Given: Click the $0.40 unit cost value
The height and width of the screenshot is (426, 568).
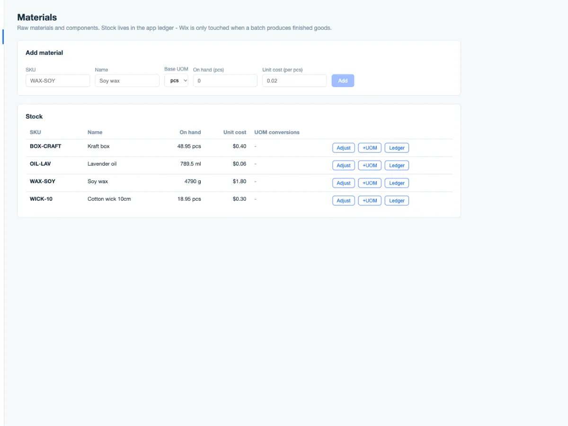Looking at the screenshot, I should point(240,146).
